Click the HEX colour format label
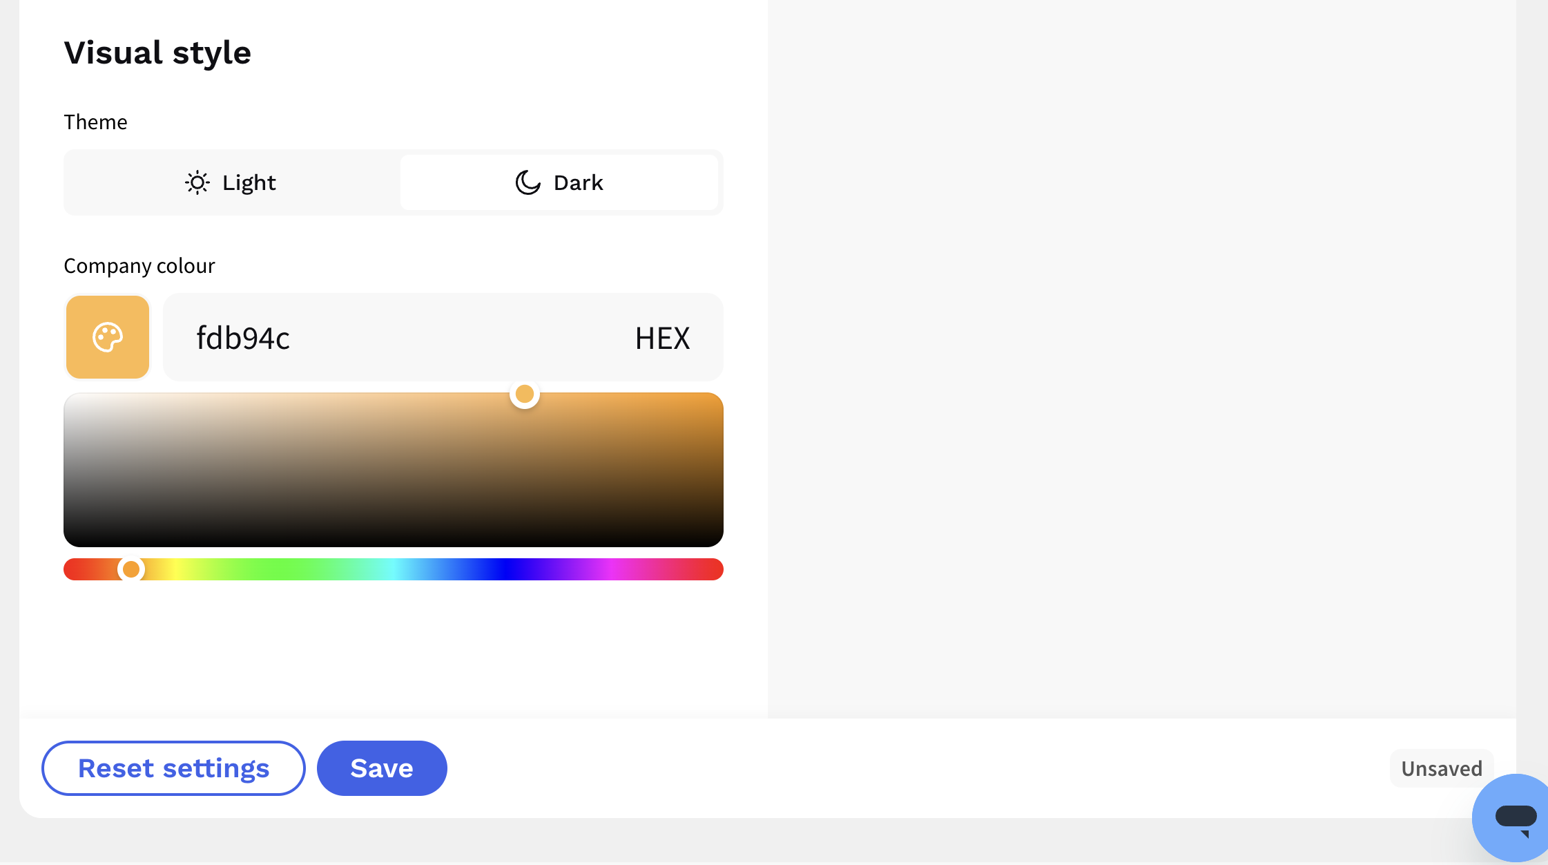1548x865 pixels. click(x=662, y=339)
